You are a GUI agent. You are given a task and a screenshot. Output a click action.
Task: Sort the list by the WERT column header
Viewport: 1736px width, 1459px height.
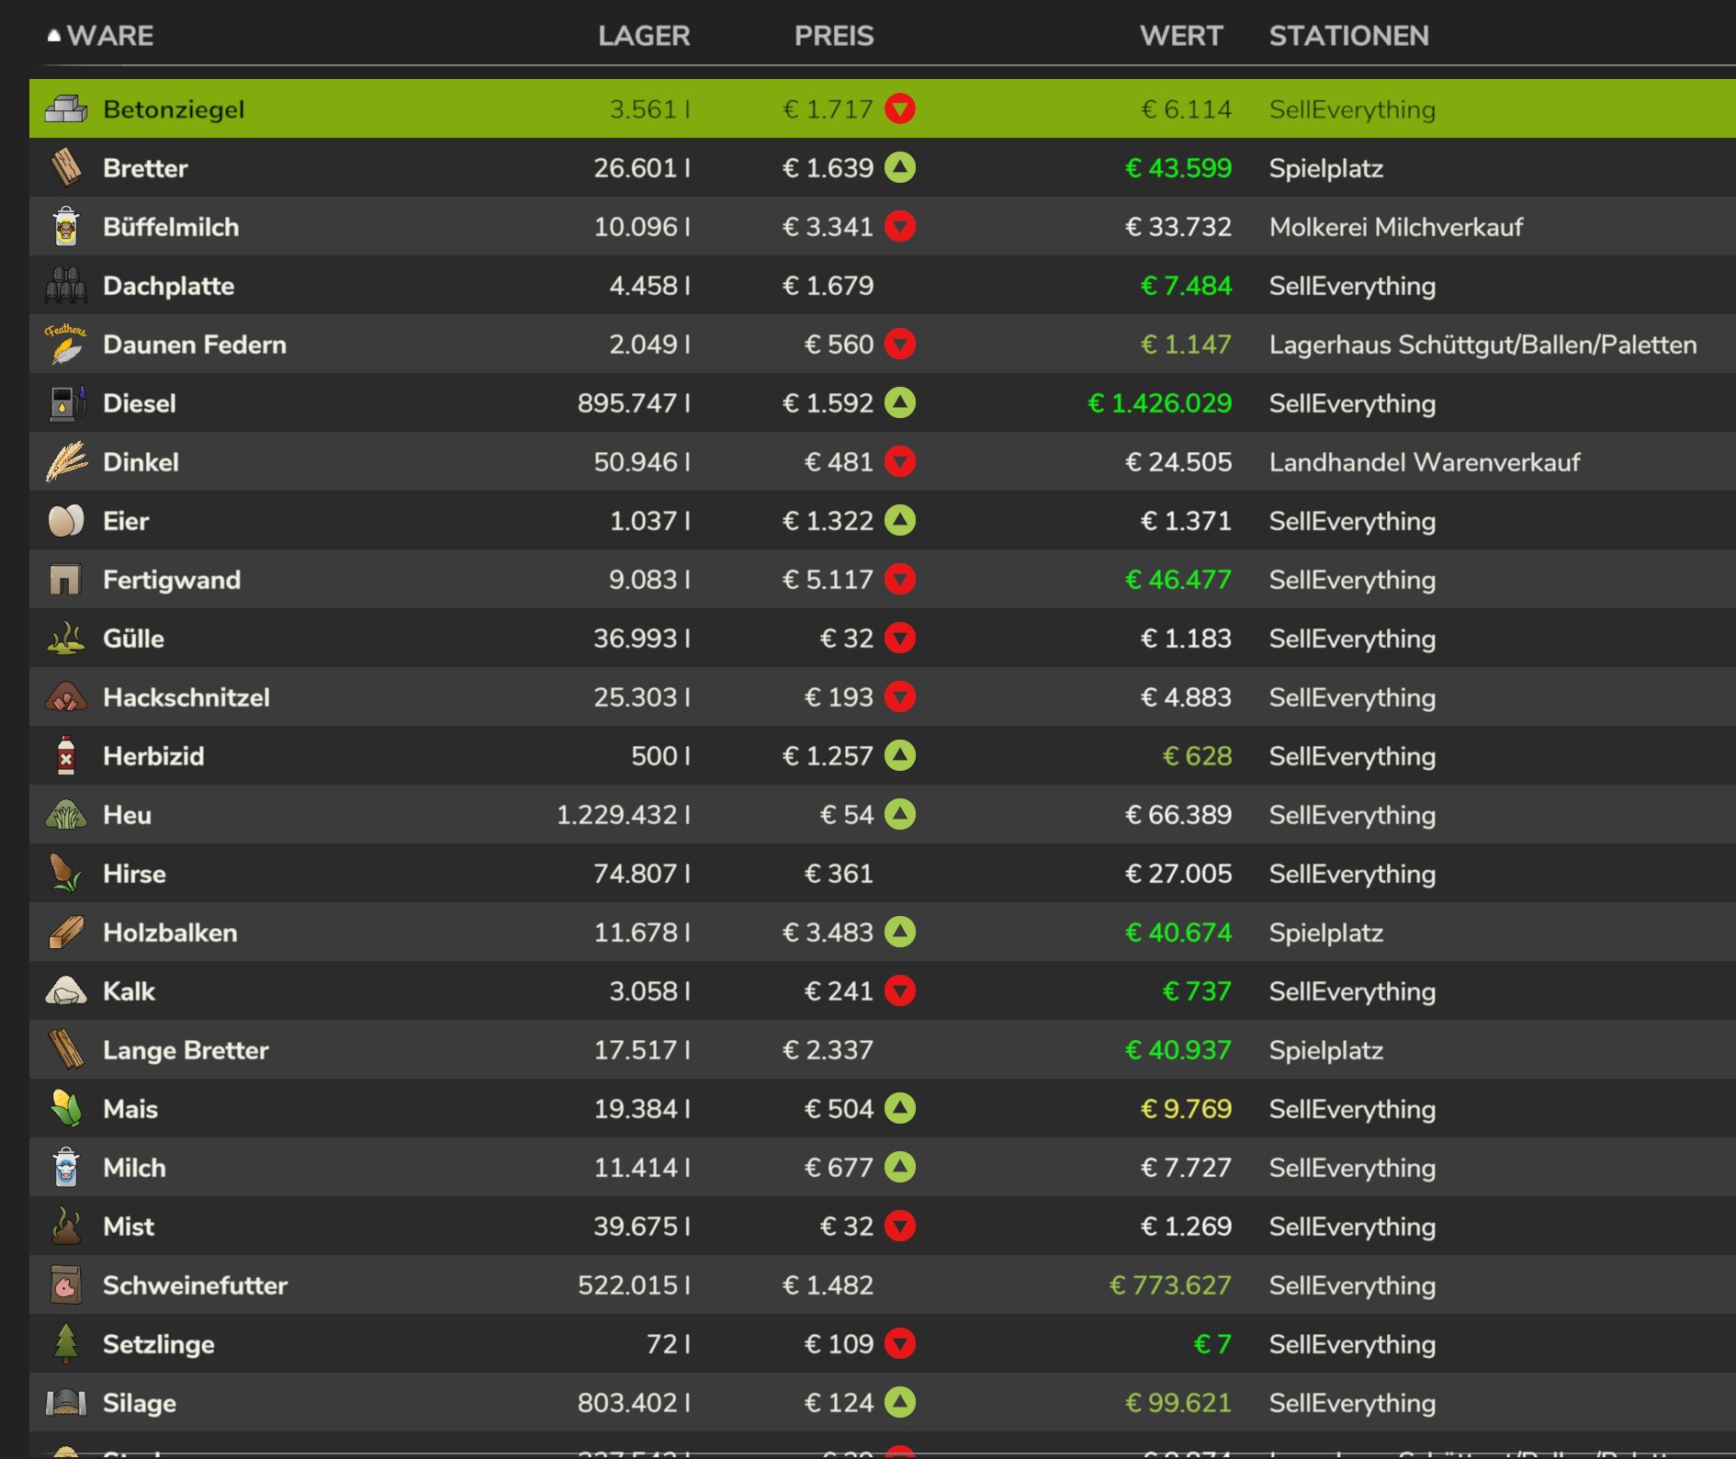pos(1181,36)
